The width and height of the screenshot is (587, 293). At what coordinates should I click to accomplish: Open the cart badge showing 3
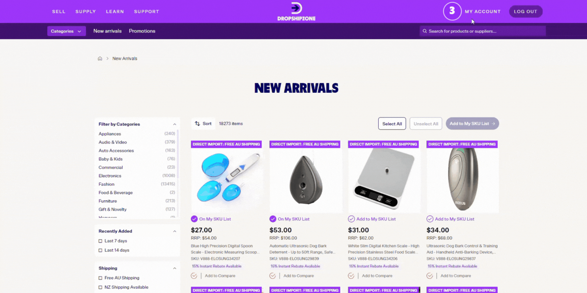[x=452, y=11]
